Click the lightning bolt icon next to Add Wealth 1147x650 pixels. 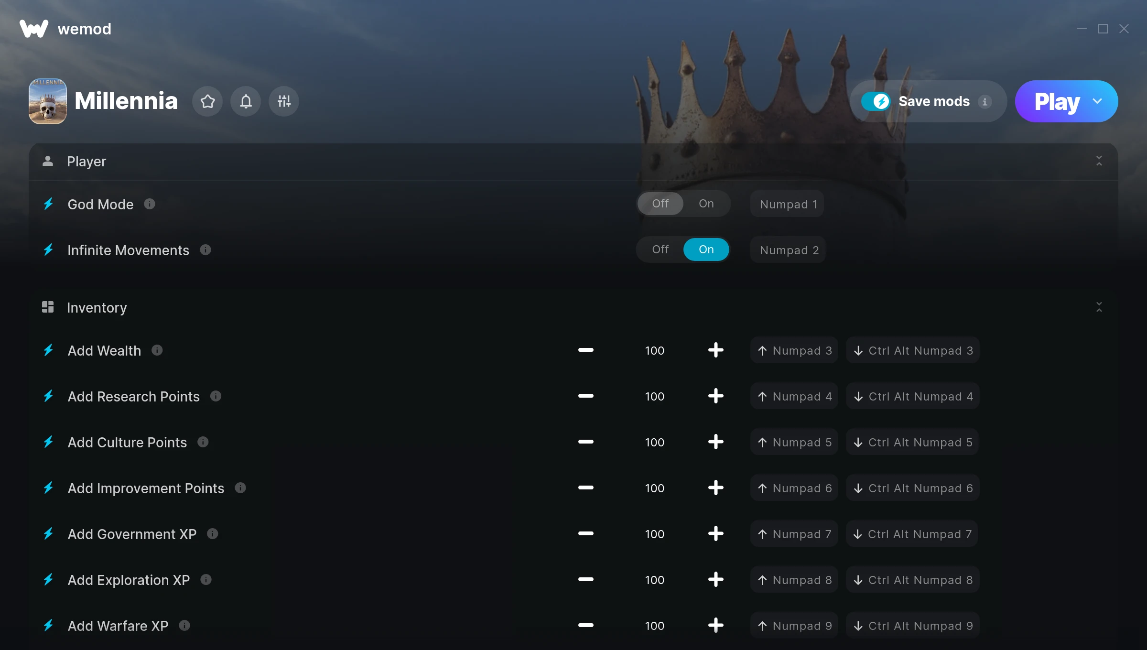click(49, 350)
